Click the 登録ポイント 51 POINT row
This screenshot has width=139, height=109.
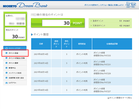(x=110, y=21)
